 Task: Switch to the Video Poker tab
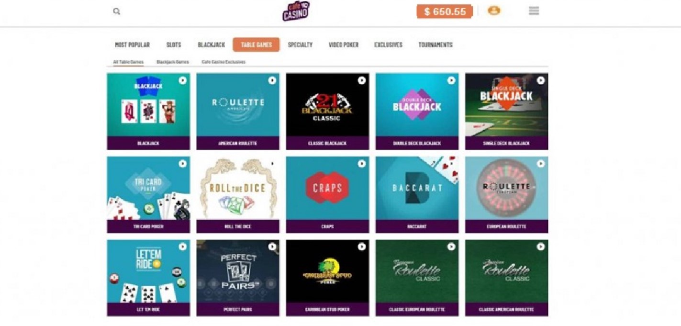coord(344,45)
